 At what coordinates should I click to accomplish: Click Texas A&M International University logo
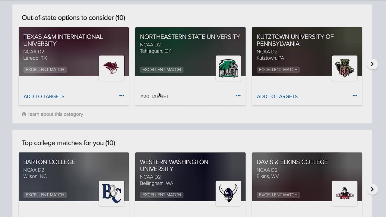tap(111, 68)
